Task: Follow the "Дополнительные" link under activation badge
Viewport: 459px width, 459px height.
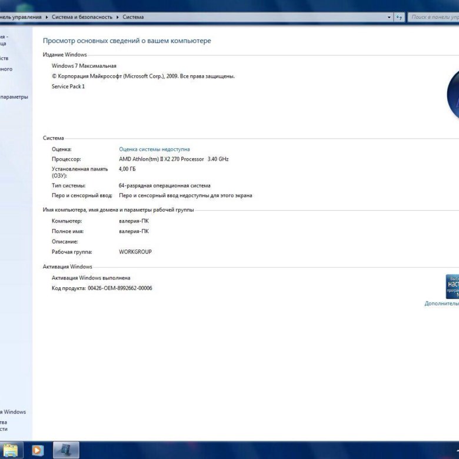Action: pyautogui.click(x=441, y=304)
